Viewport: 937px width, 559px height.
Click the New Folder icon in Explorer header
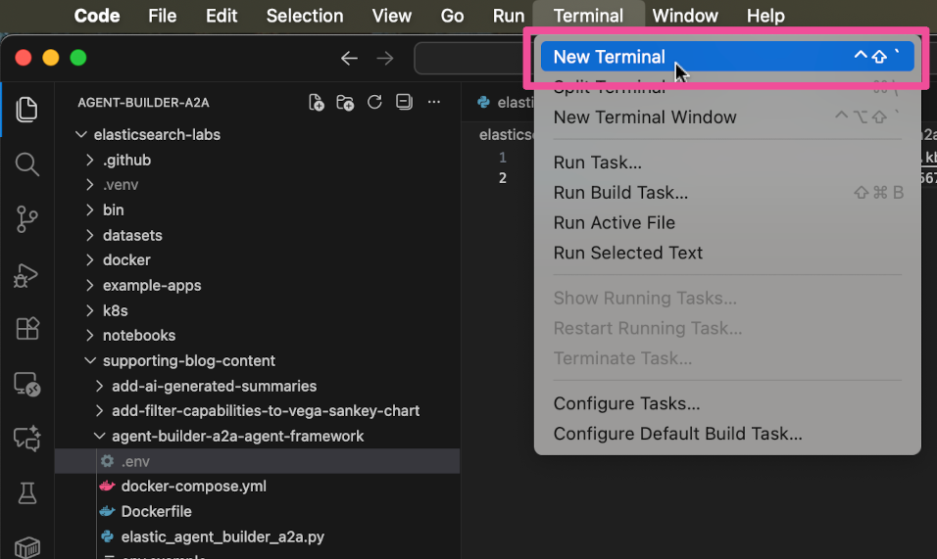(x=345, y=103)
